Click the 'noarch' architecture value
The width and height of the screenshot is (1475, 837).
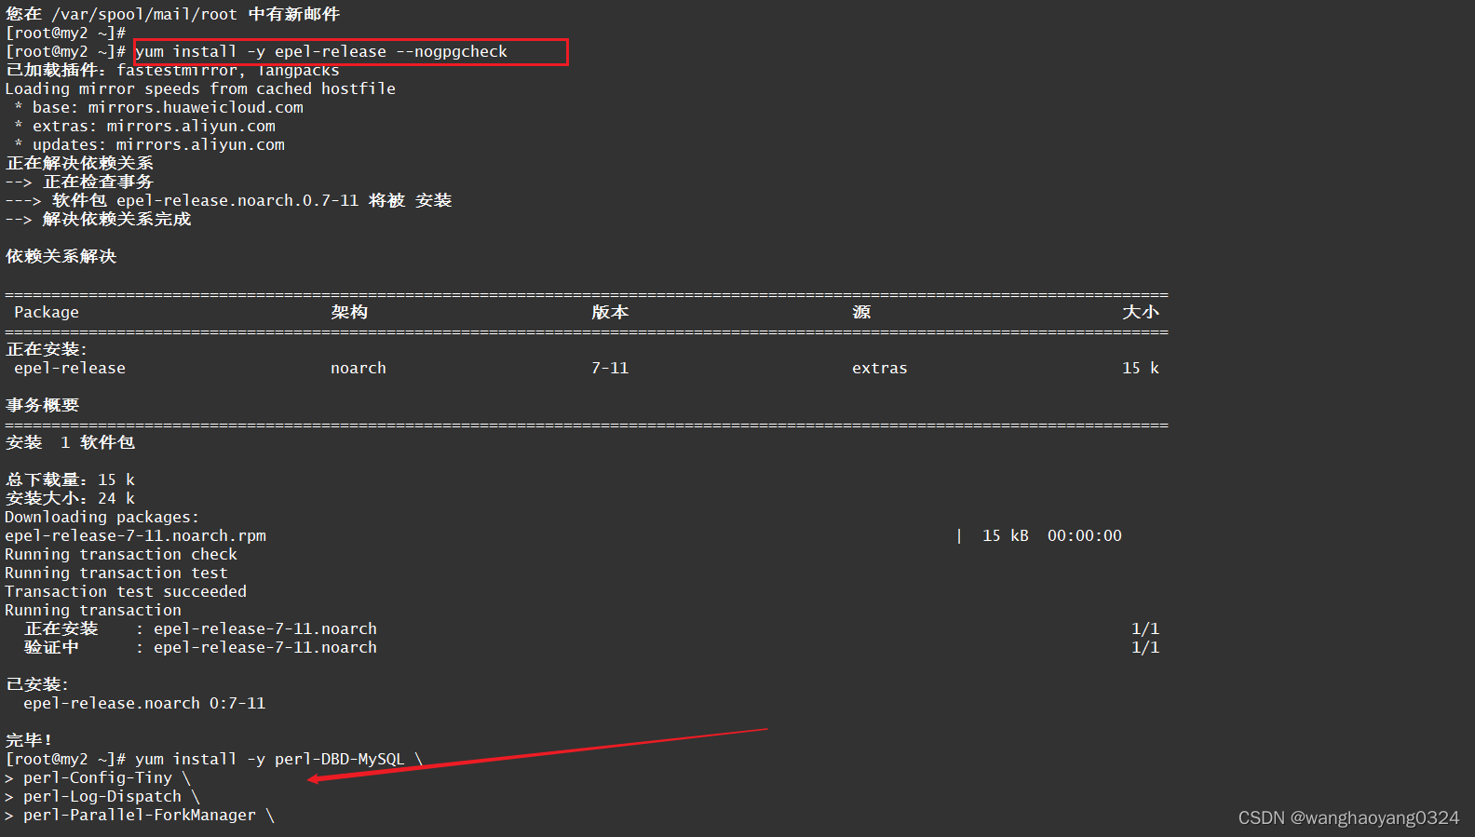point(359,369)
